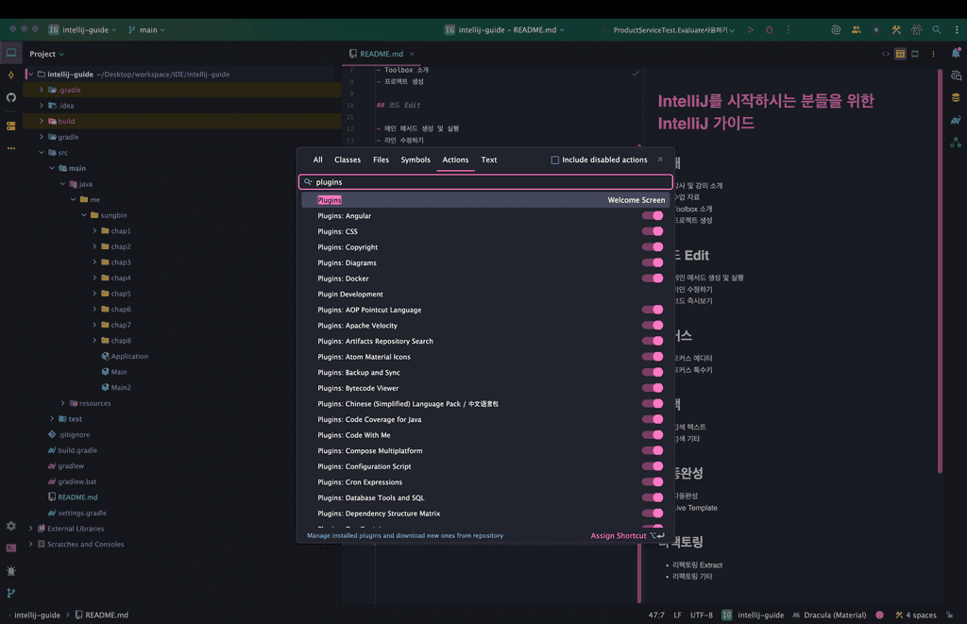This screenshot has width=967, height=624.
Task: Switch to the Symbols search tab
Action: click(416, 160)
